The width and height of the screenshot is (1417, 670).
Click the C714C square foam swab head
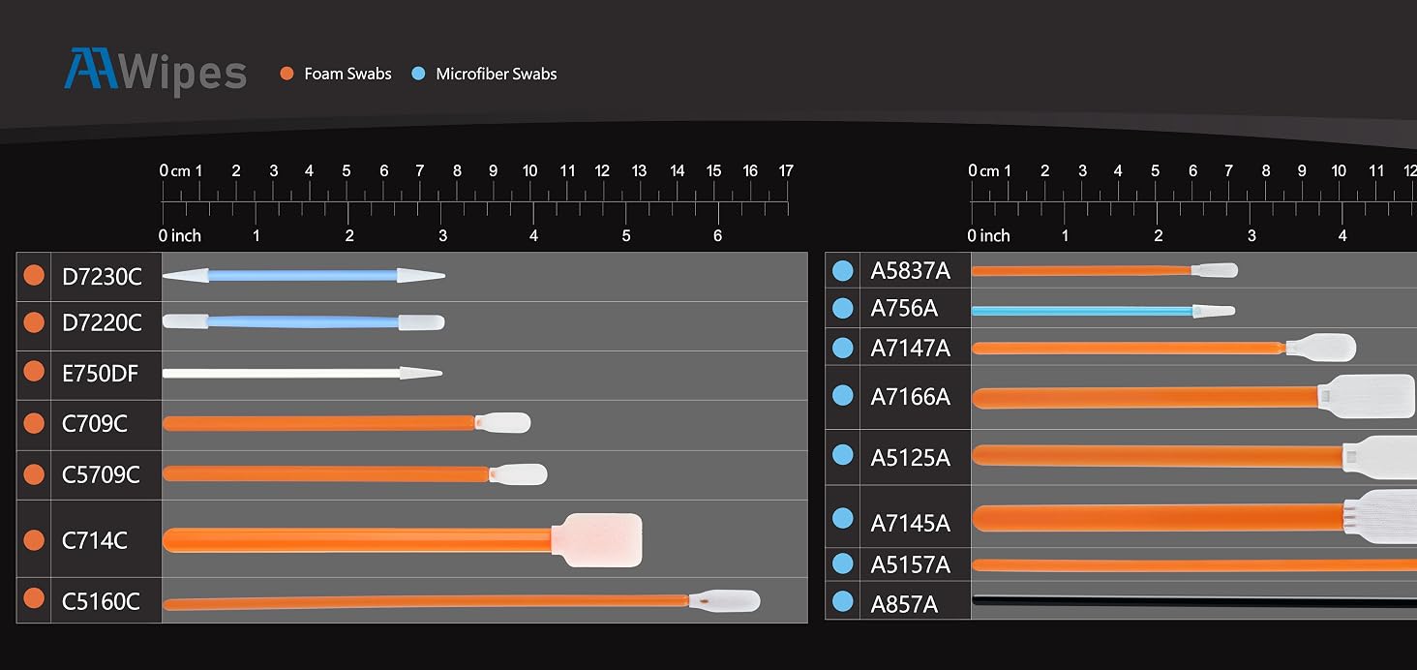[x=597, y=540]
